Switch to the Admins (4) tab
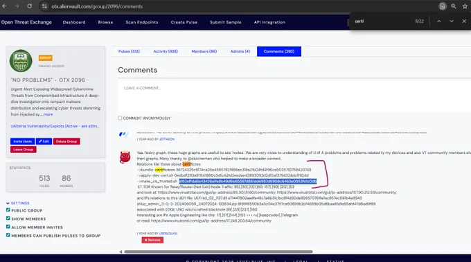Image resolution: width=471 pixels, height=262 pixels. tap(240, 51)
